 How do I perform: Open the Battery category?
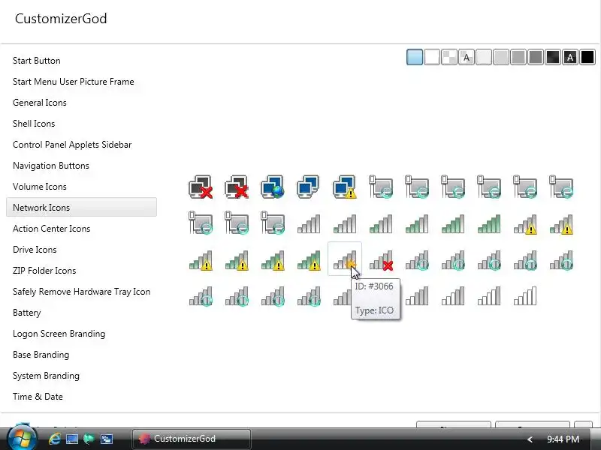pyautogui.click(x=26, y=313)
